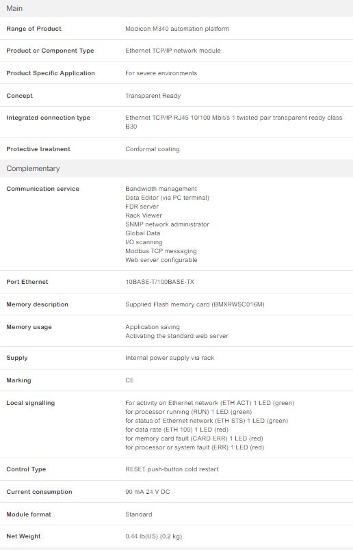The width and height of the screenshot is (353, 550).
Task: Click the CE marking value
Action: pos(129,380)
